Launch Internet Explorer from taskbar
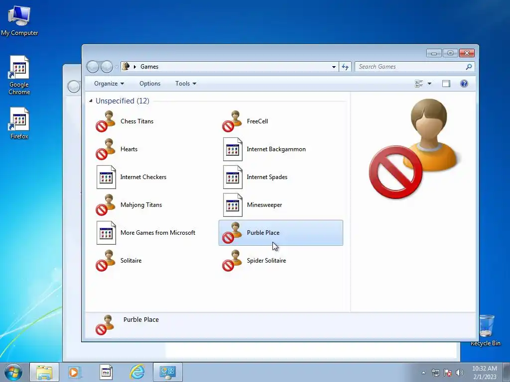The height and width of the screenshot is (382, 510). pos(137,372)
